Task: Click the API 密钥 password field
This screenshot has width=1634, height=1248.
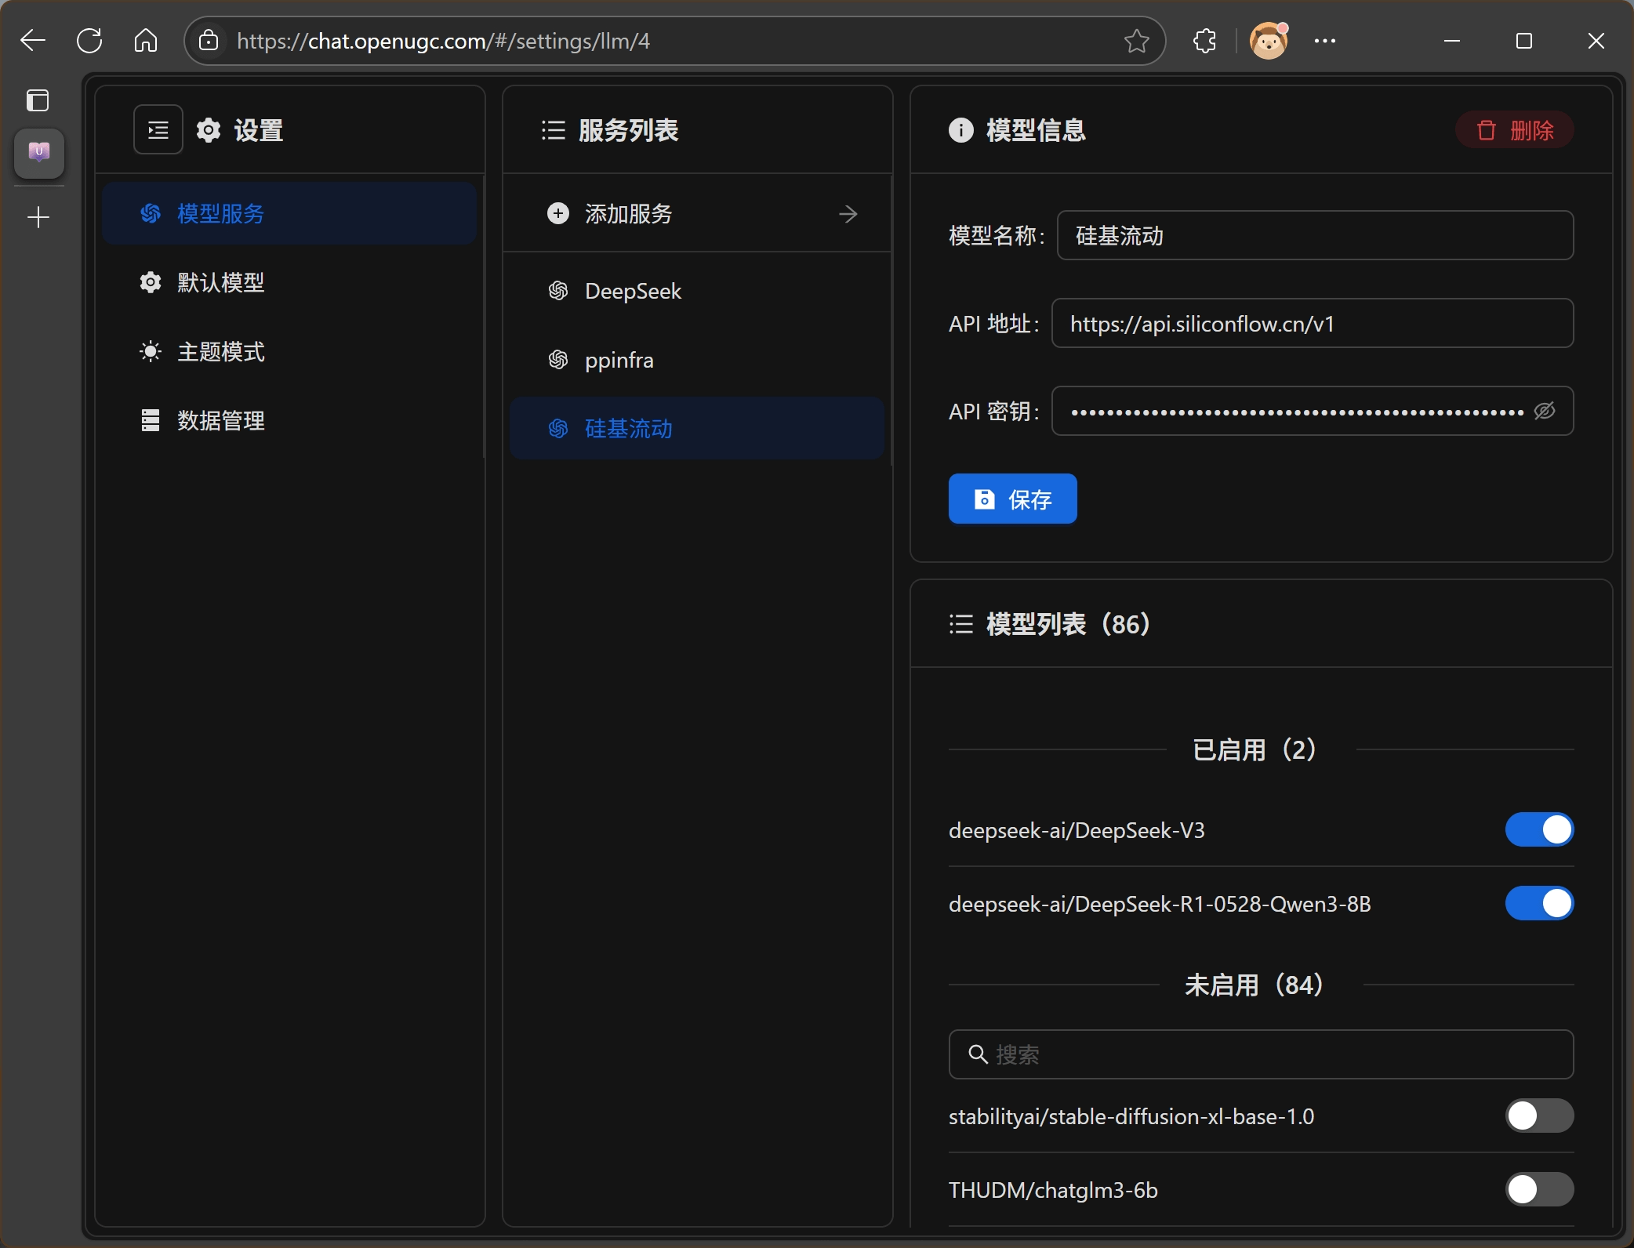Action: (1313, 411)
